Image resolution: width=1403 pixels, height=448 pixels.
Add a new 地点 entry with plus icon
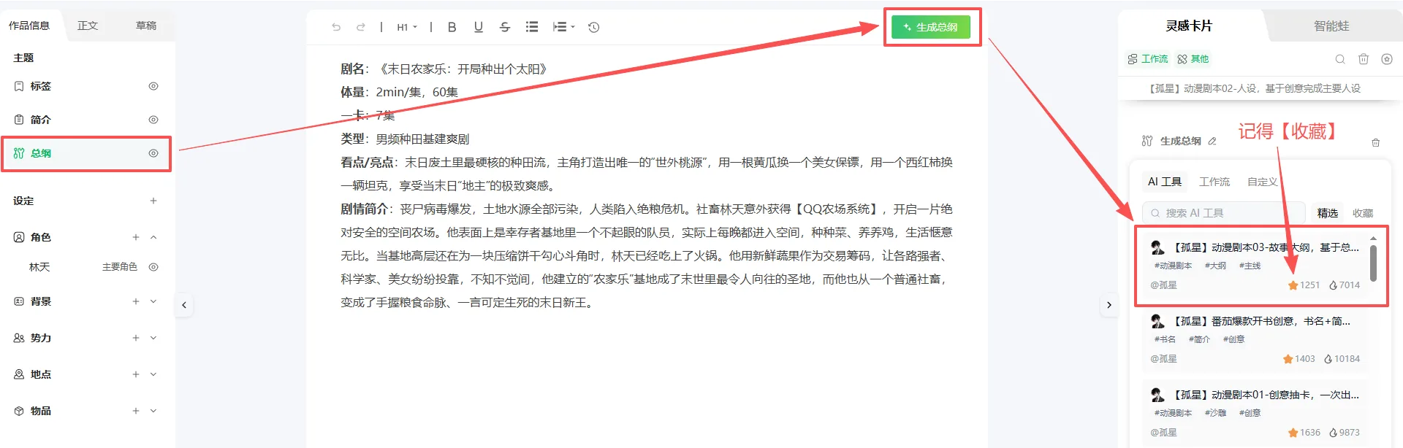point(135,374)
